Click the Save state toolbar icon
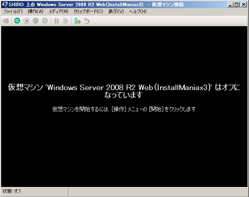The height and width of the screenshot is (197, 249). tap(45, 21)
